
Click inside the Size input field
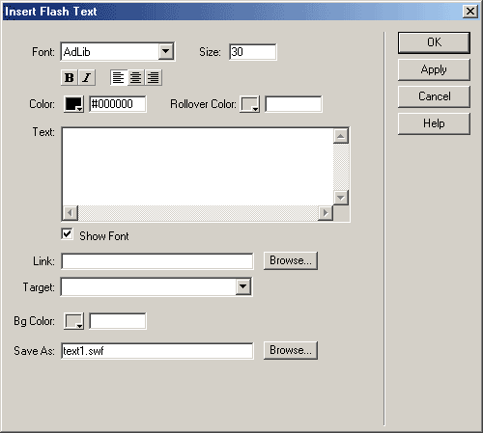coord(253,52)
